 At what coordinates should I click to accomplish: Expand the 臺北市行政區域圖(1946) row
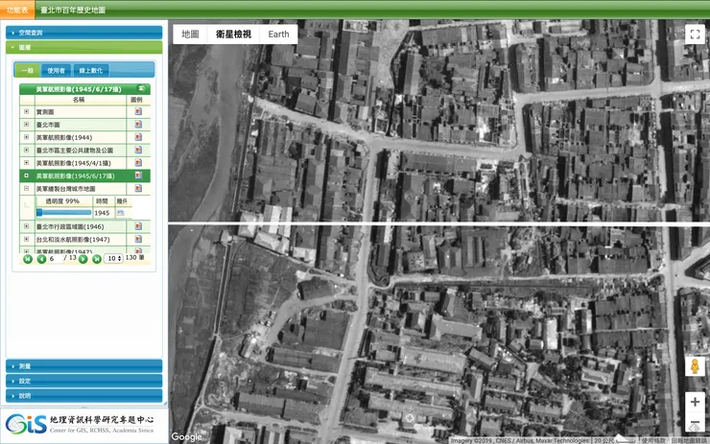[26, 226]
